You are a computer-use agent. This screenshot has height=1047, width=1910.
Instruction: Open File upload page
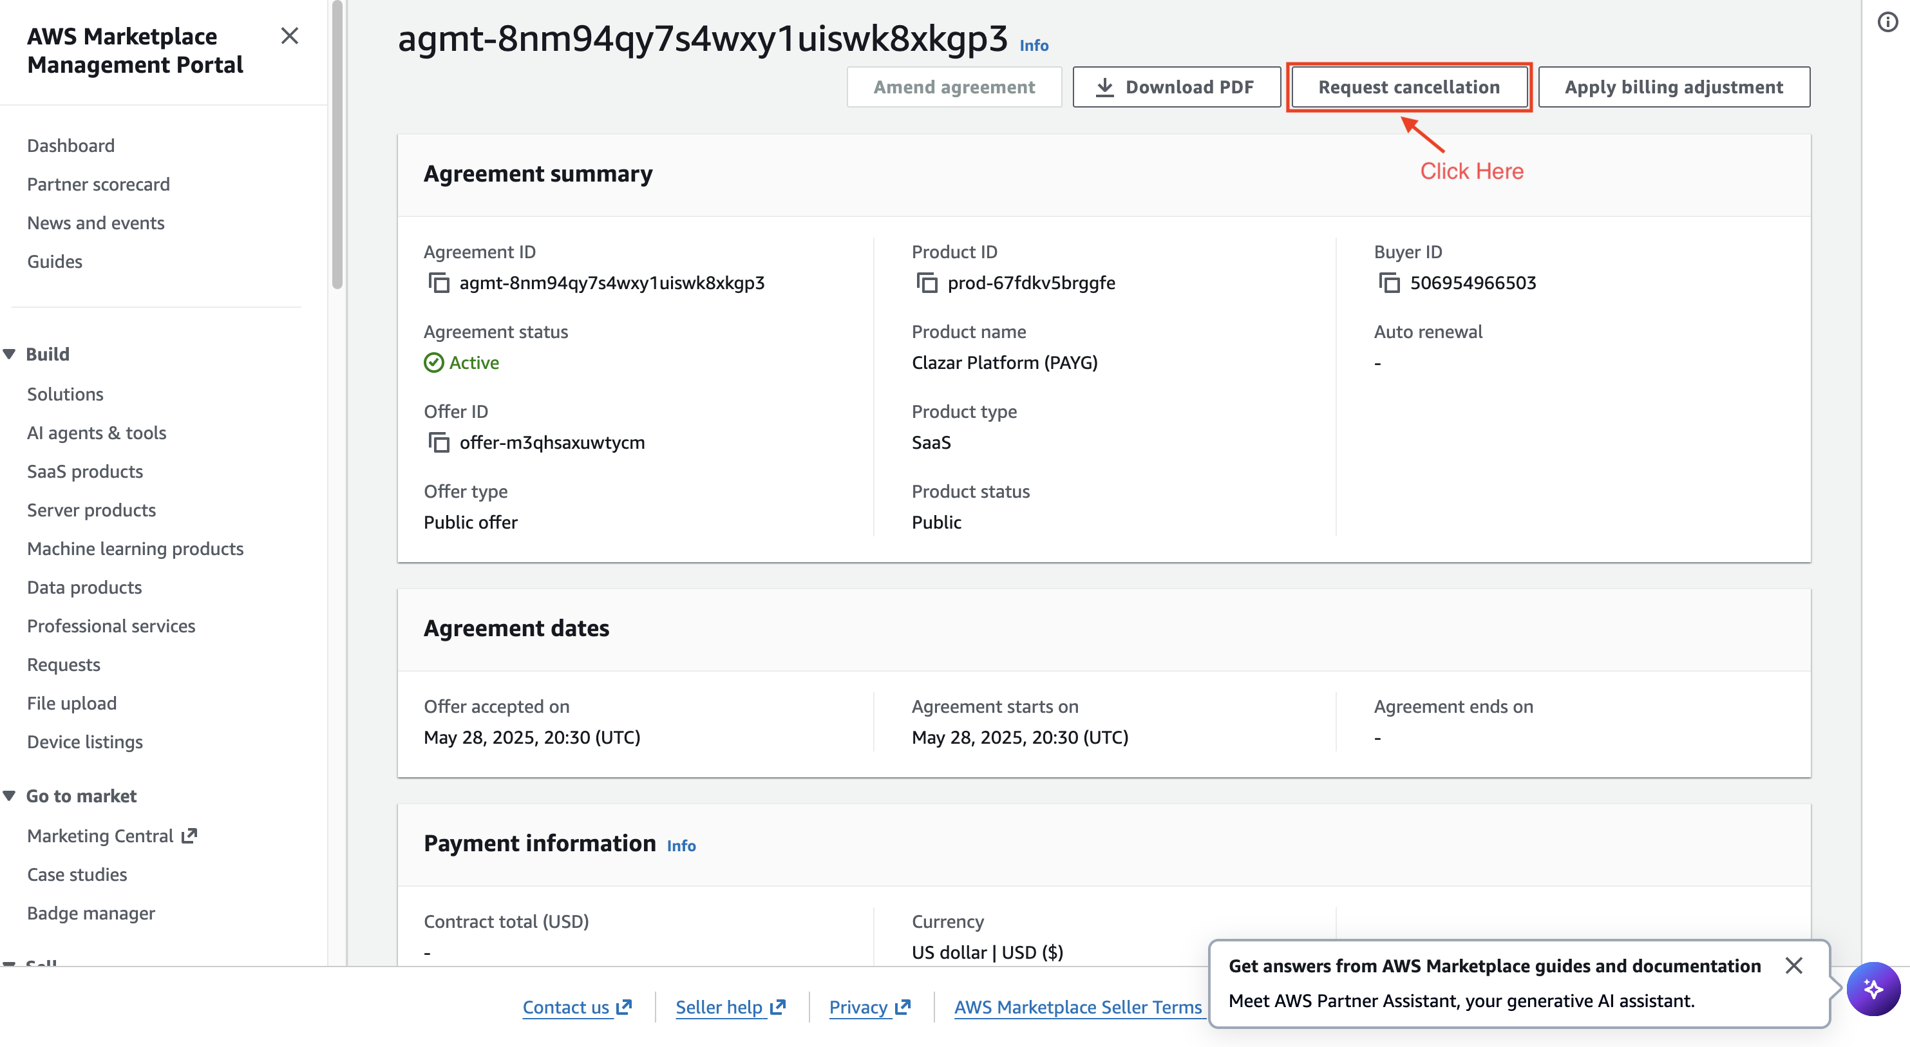[x=72, y=703]
